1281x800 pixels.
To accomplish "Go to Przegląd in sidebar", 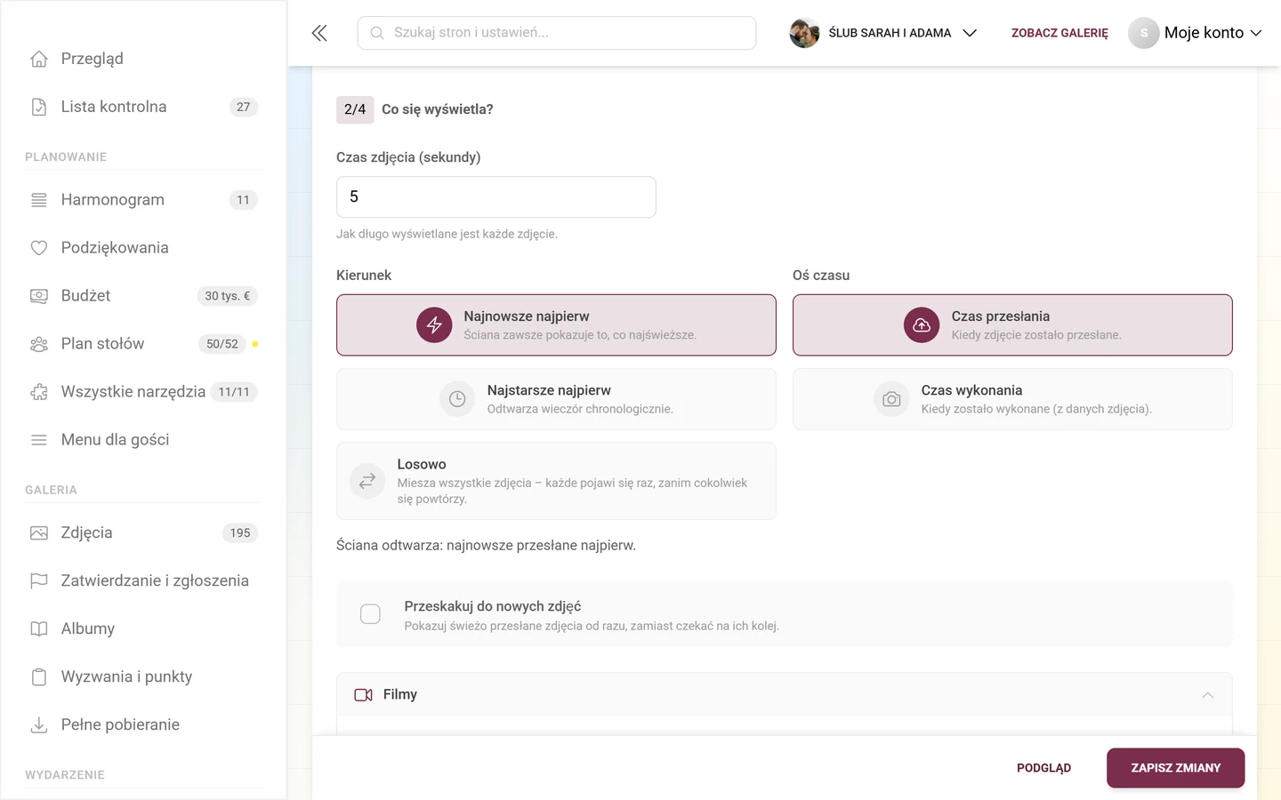I will (143, 59).
